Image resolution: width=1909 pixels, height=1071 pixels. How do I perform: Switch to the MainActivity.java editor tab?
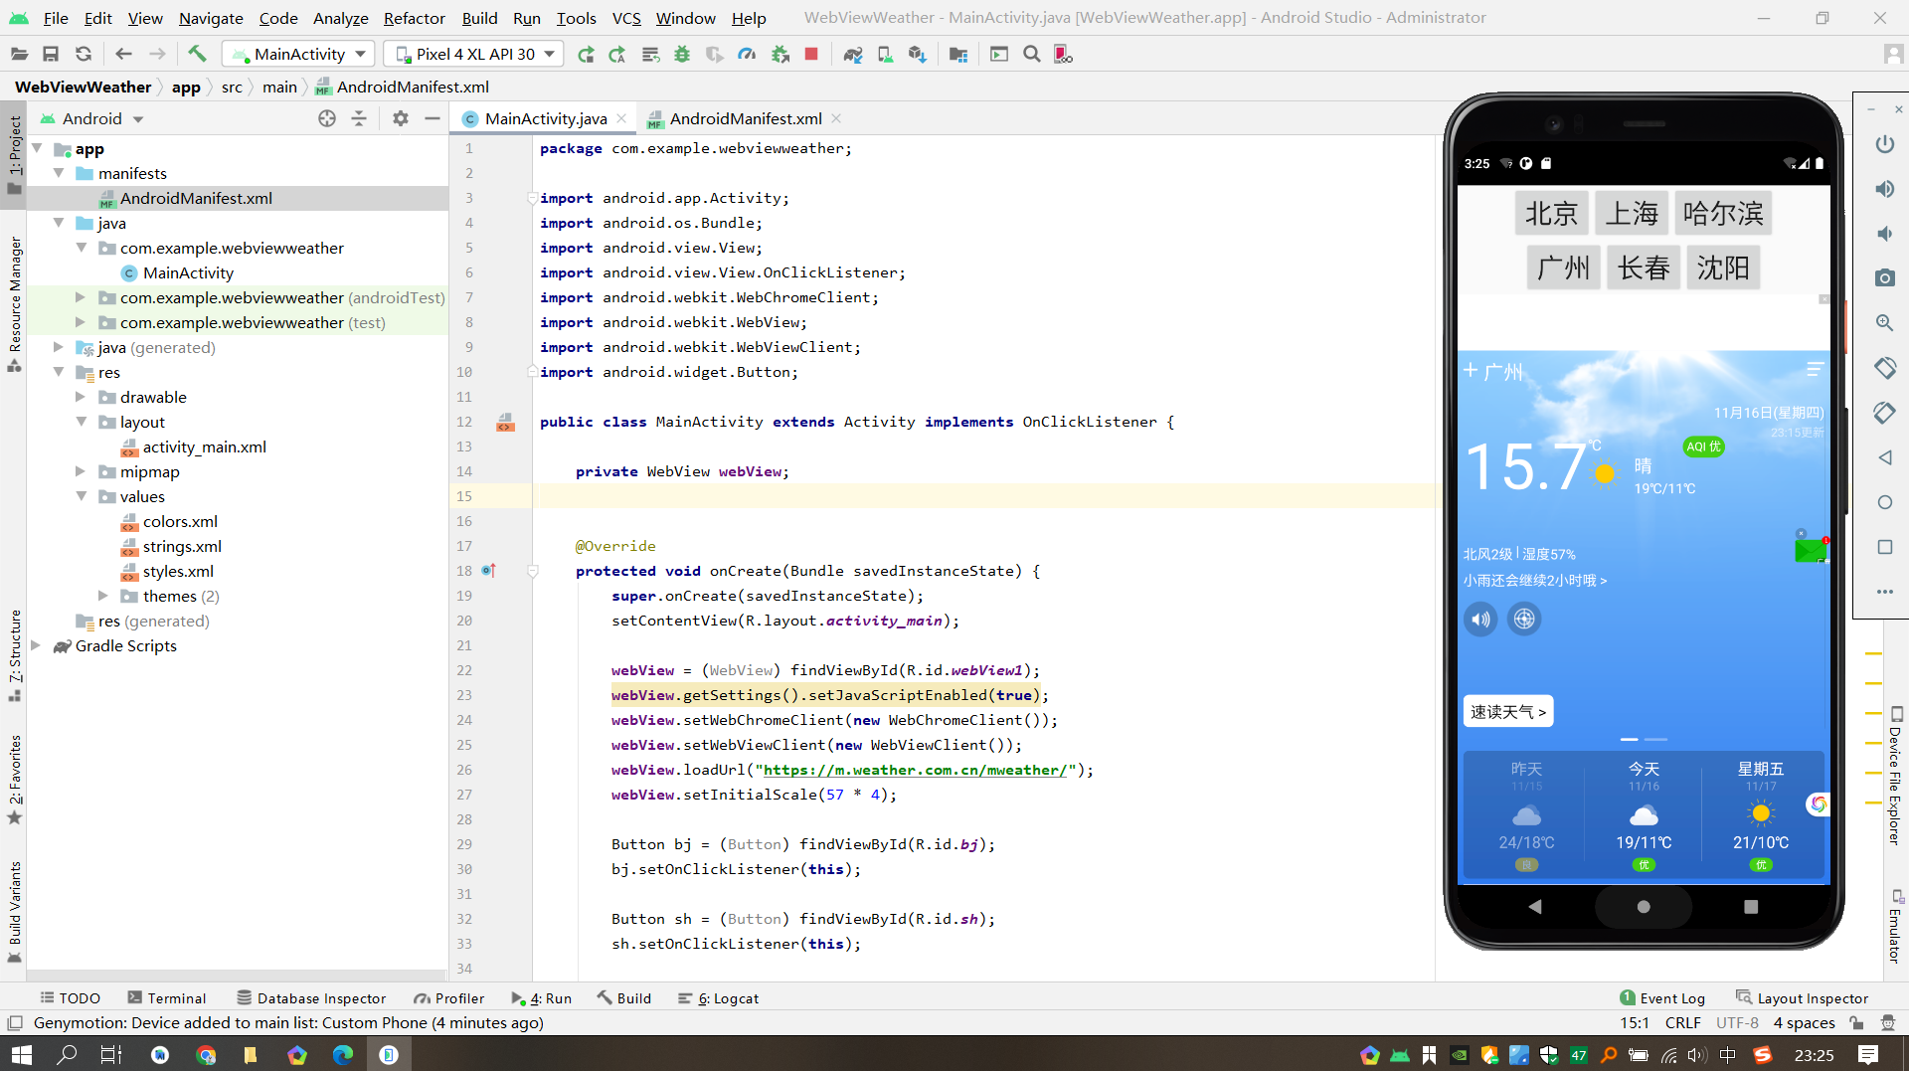pyautogui.click(x=546, y=118)
